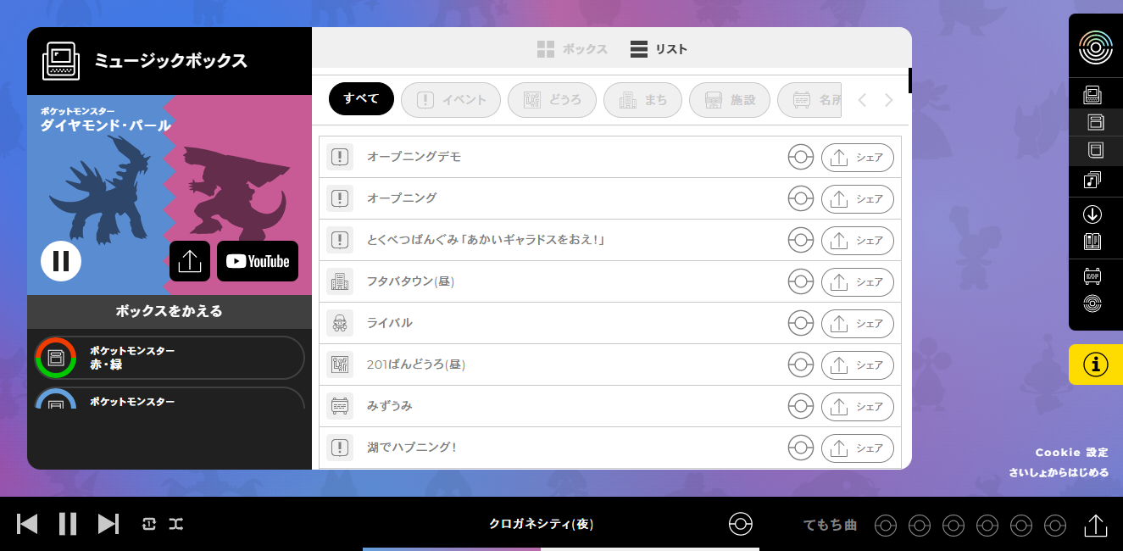Skip to next track in player bar
The width and height of the screenshot is (1123, 551).
click(x=108, y=524)
